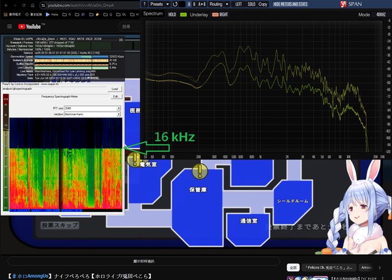Click the warning icon above 保管庫

click(x=200, y=171)
